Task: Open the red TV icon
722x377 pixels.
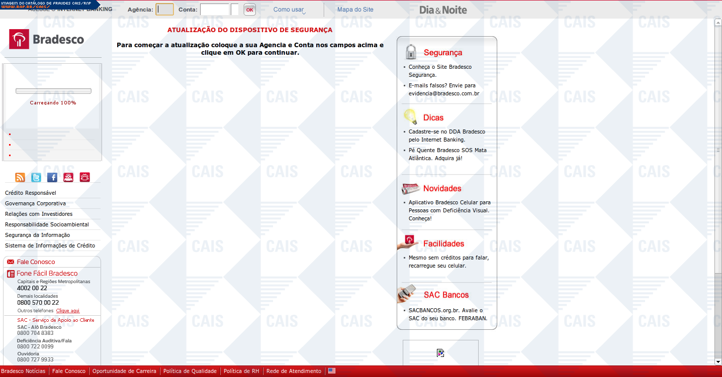Action: tap(84, 177)
